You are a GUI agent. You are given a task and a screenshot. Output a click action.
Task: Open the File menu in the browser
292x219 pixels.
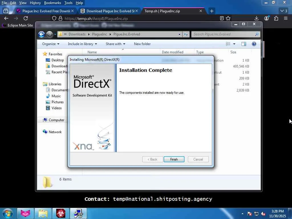pos(4,3)
